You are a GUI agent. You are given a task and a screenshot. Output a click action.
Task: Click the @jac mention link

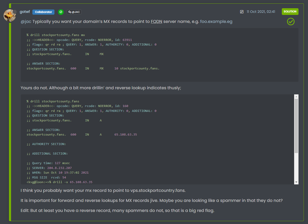coord(26,22)
